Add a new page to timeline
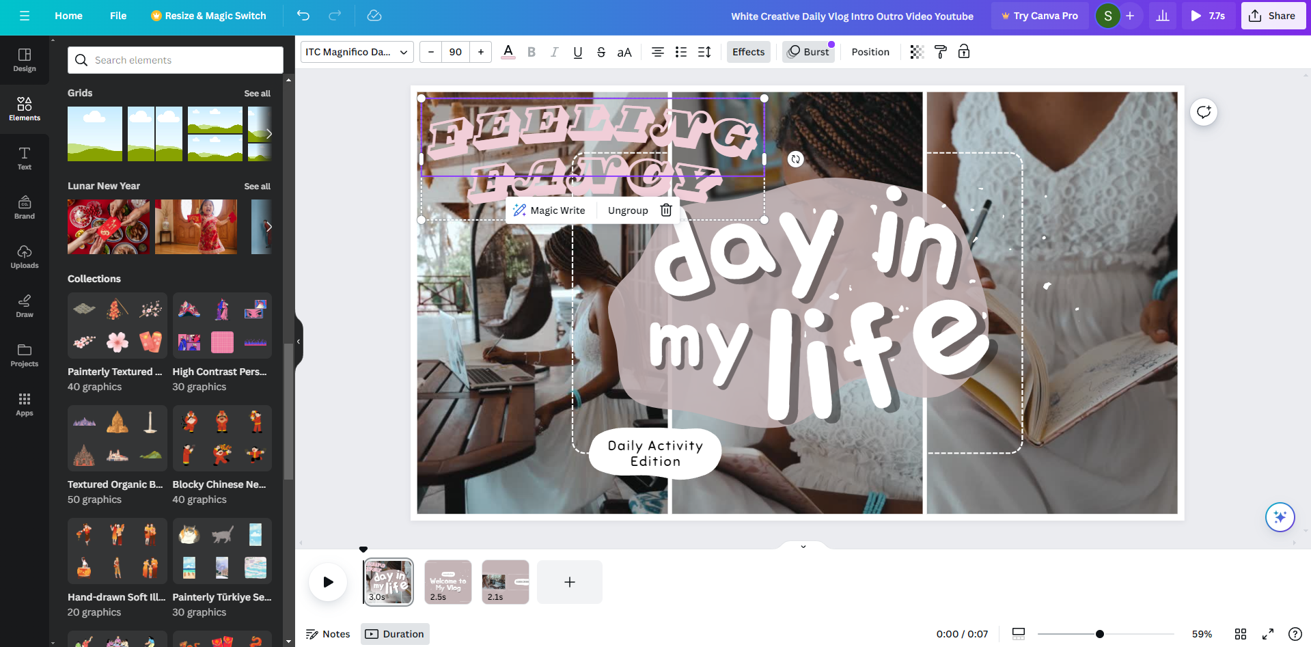The height and width of the screenshot is (647, 1311). pos(570,582)
